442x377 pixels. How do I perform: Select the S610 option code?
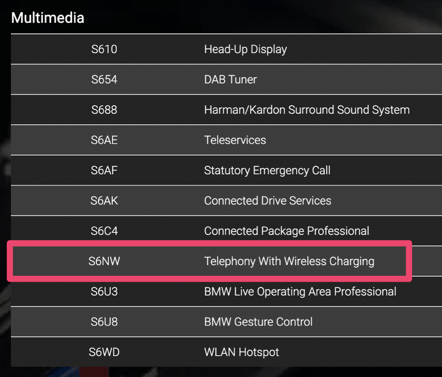[x=104, y=49]
